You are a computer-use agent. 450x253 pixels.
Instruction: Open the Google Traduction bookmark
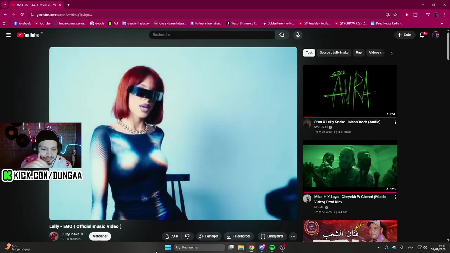(x=136, y=24)
